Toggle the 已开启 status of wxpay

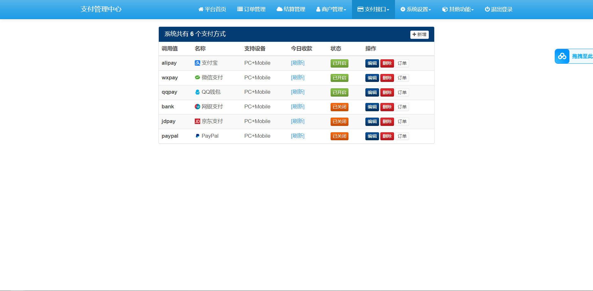(339, 78)
